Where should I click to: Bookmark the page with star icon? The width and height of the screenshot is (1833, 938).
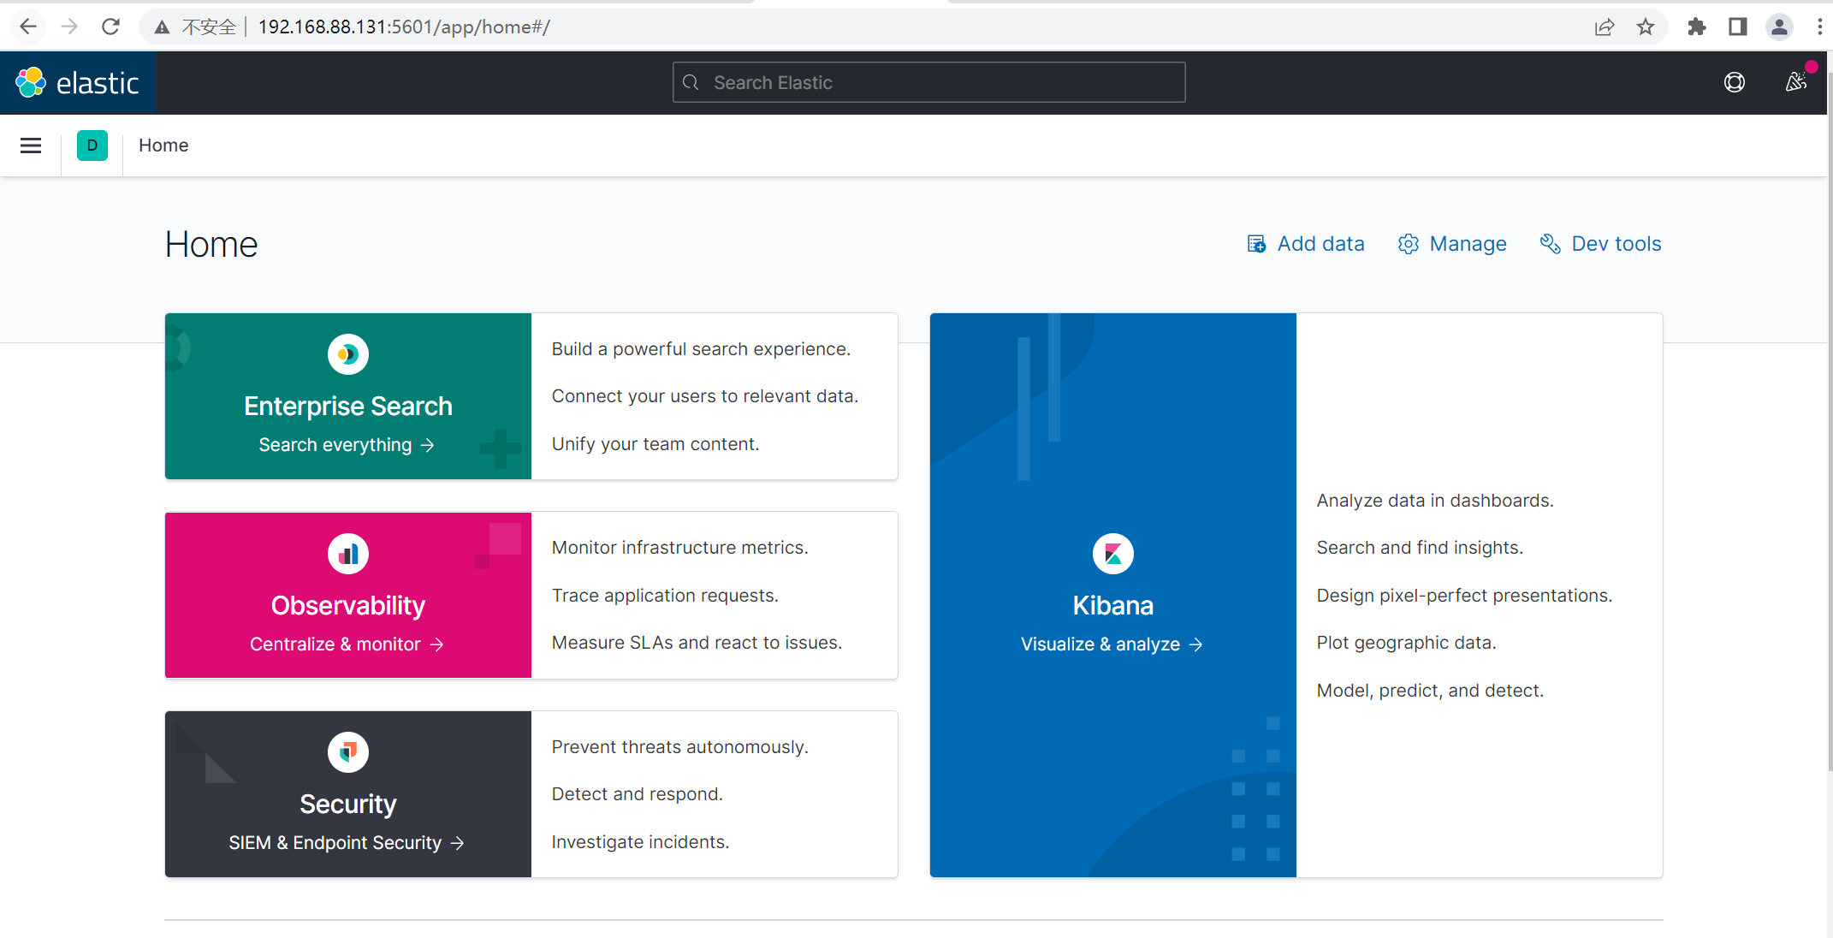tap(1646, 27)
